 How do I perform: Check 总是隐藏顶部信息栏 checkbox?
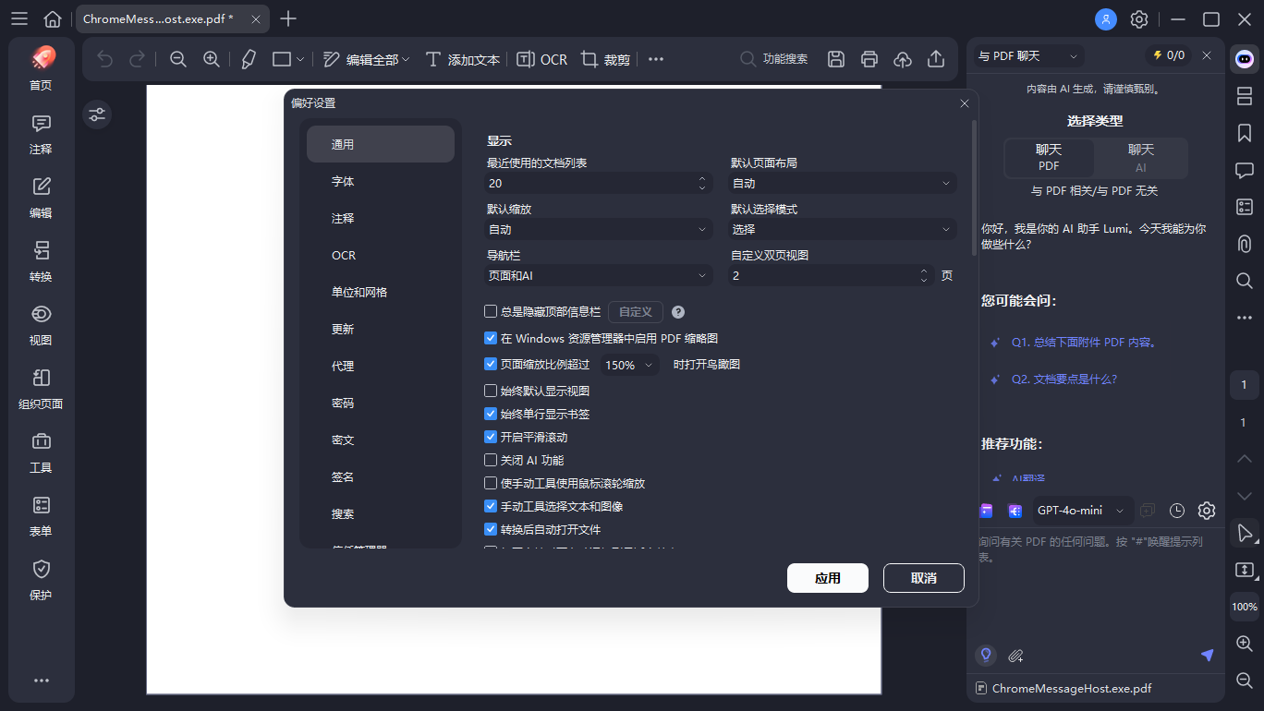click(491, 312)
